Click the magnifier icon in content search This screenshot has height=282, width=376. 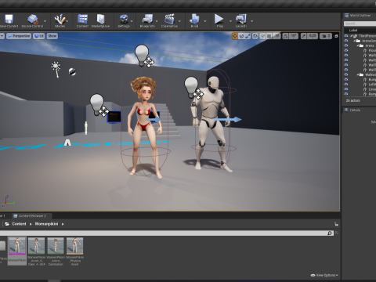[x=330, y=233]
